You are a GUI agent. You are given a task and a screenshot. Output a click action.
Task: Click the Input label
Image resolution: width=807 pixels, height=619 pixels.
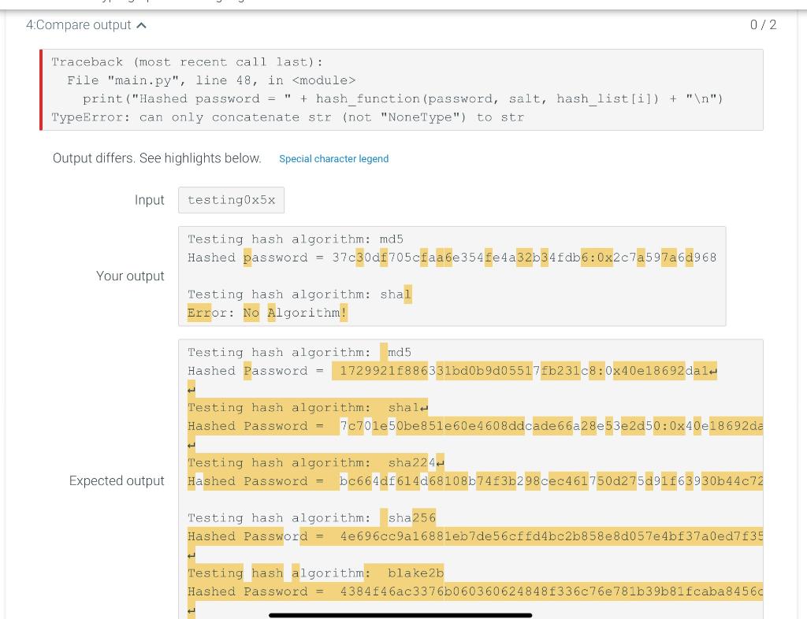(149, 199)
